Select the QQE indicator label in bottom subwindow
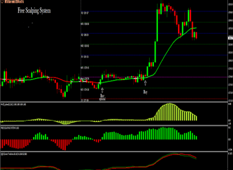The image size is (233, 170). click(x=14, y=154)
